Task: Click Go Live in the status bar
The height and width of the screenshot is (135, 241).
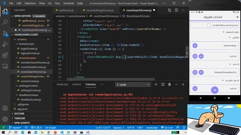Action: [x=167, y=127]
